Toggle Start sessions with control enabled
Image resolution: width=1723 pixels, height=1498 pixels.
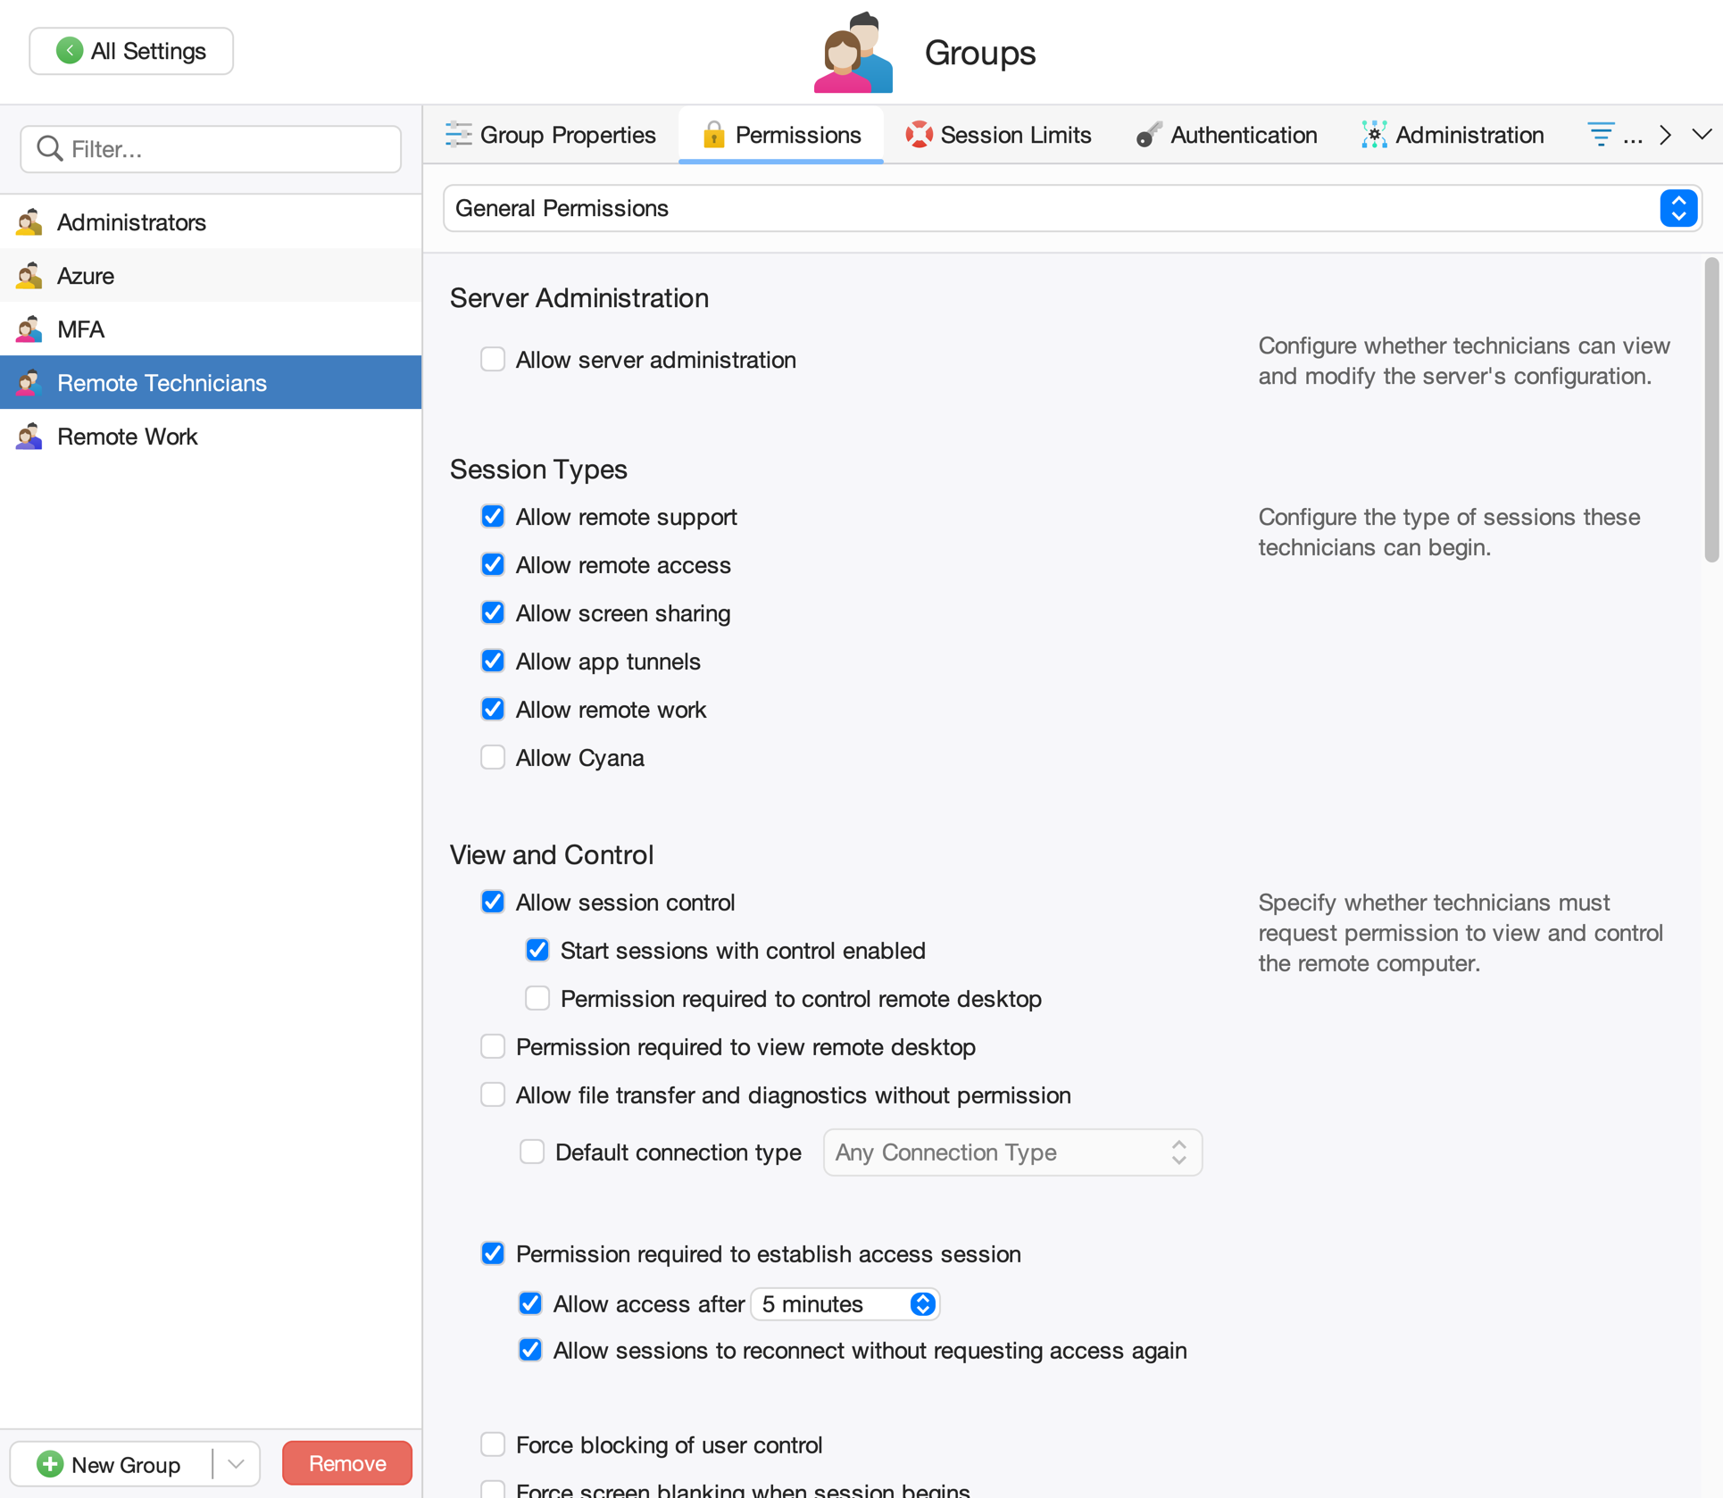537,951
